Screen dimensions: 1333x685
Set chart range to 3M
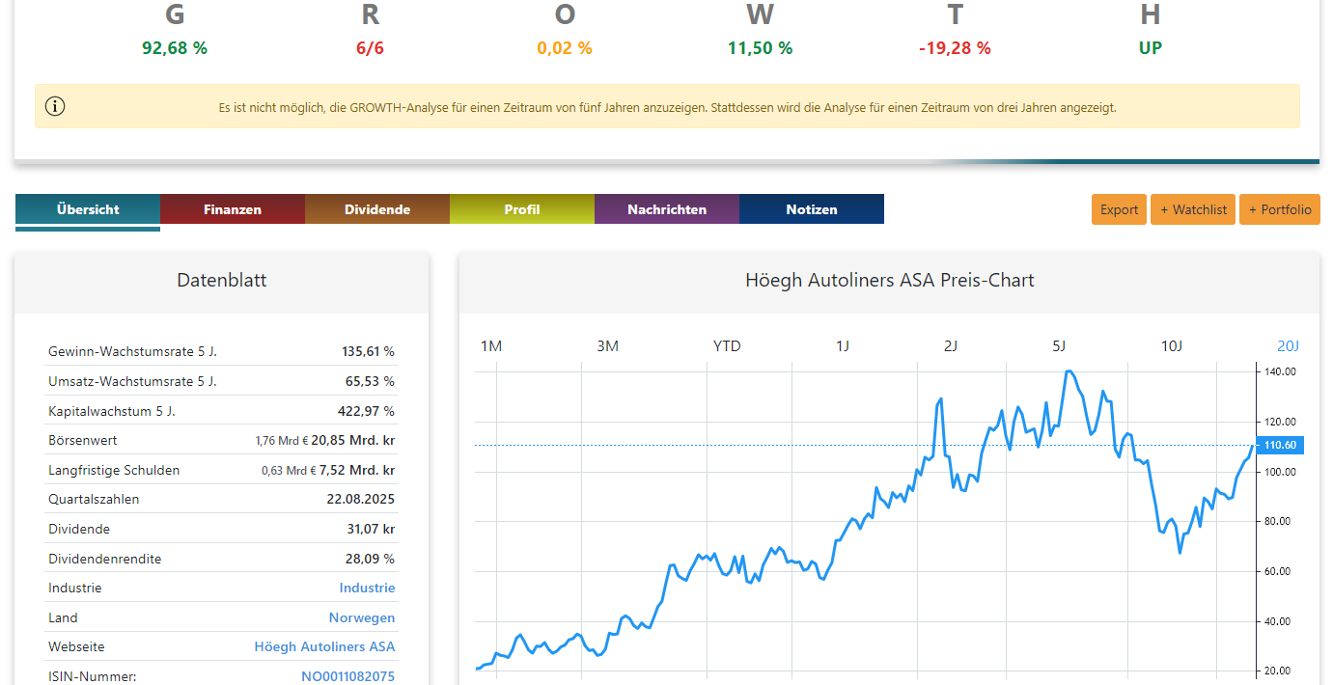click(607, 345)
